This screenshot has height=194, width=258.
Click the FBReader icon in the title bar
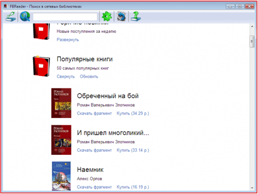[5, 6]
